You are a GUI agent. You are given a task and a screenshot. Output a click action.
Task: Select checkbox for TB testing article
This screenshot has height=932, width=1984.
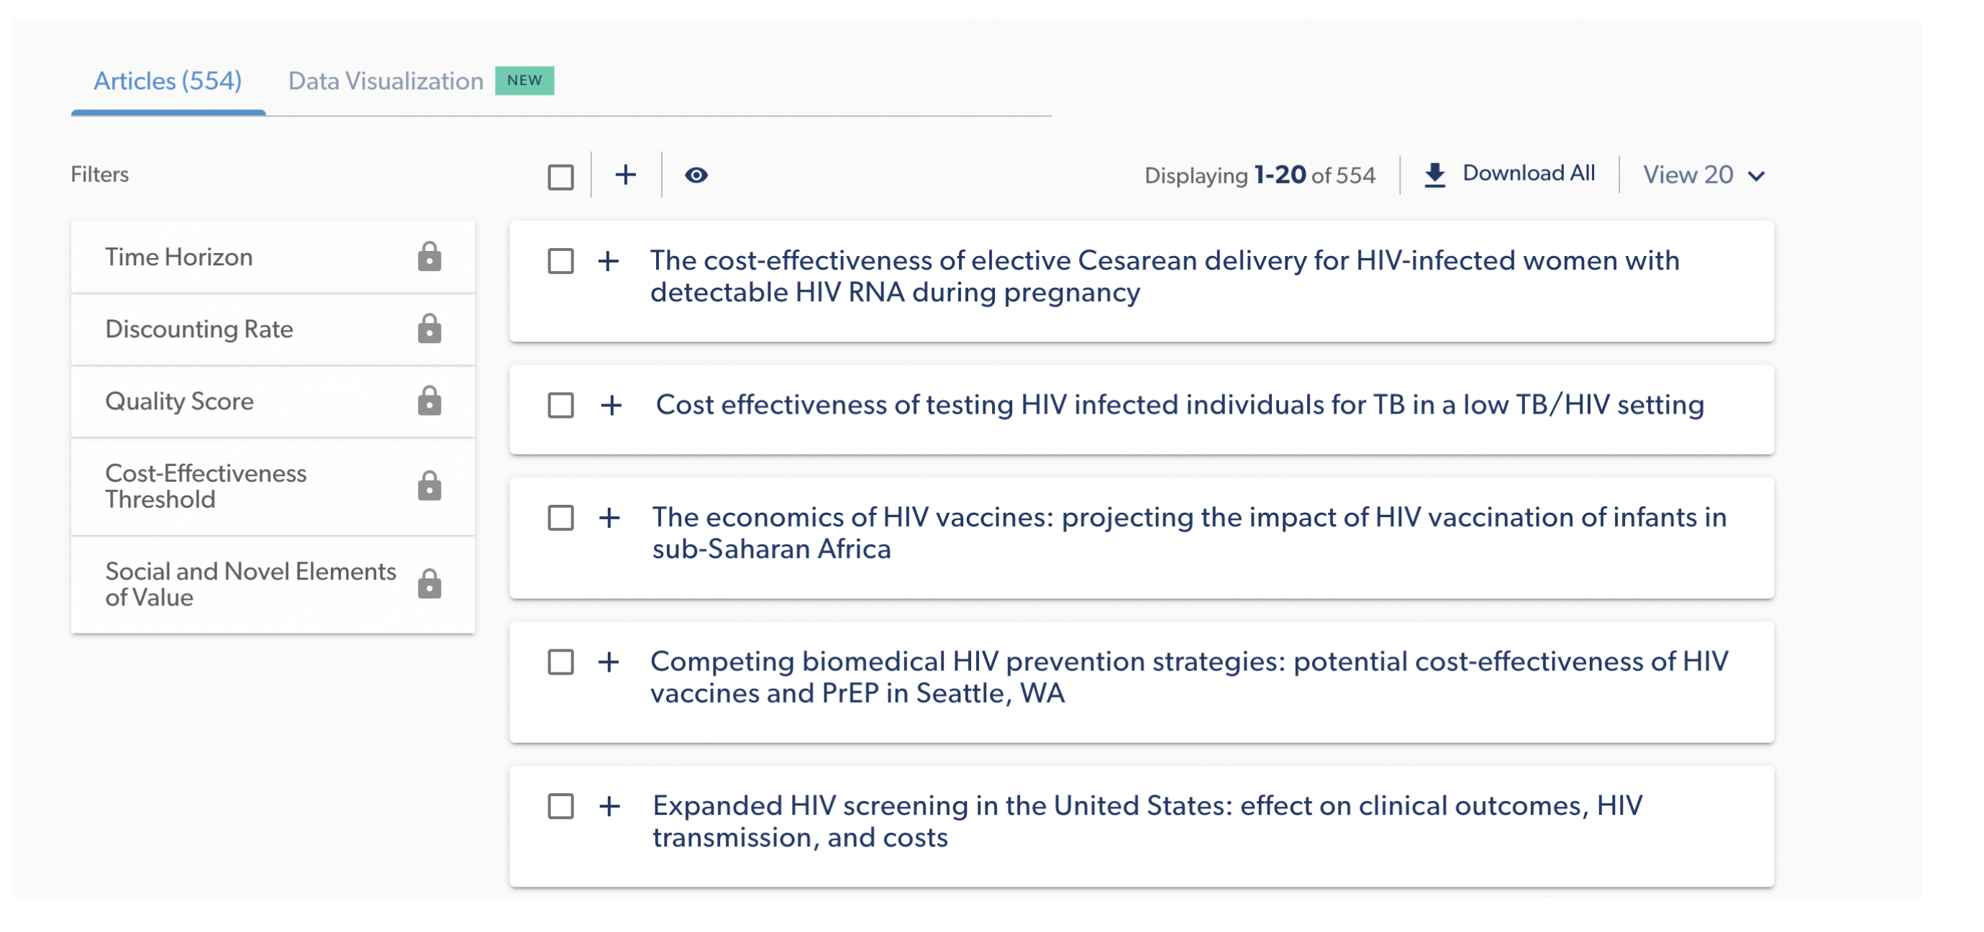point(560,405)
